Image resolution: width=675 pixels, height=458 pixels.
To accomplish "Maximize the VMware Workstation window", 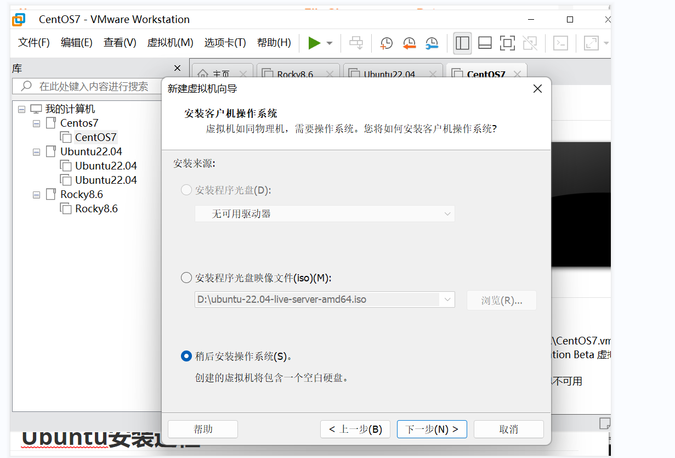I will pos(570,19).
